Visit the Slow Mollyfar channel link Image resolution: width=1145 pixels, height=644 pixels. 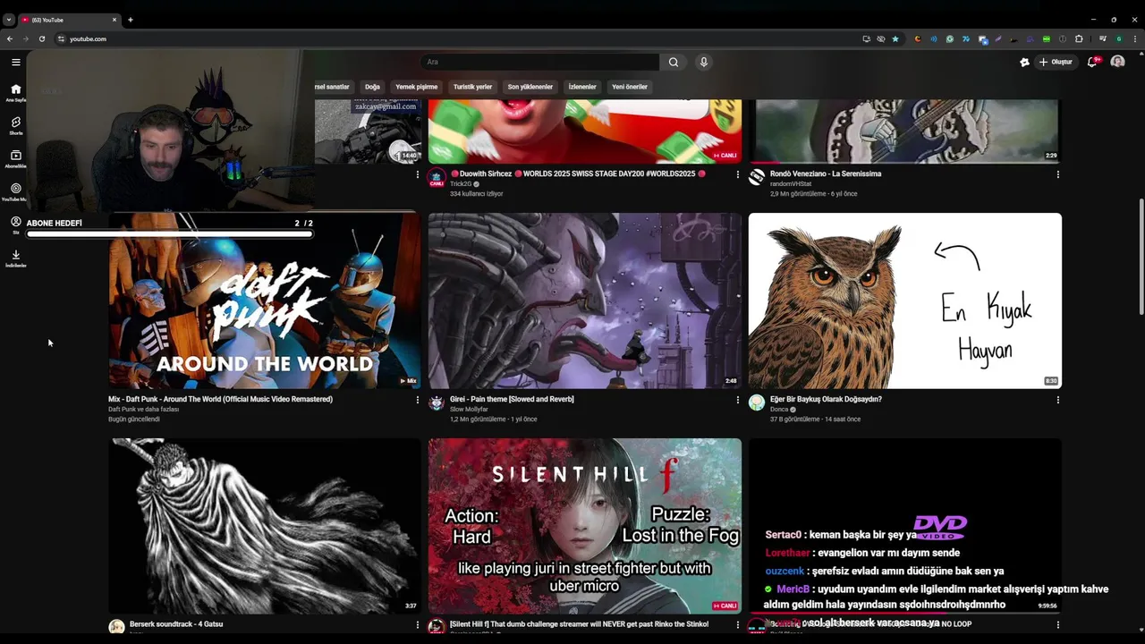(469, 410)
